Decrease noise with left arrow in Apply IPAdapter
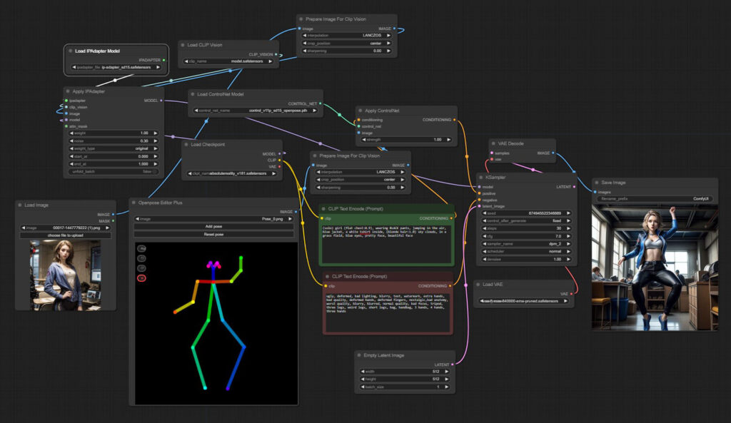Viewport: 731px width, 423px height. [x=71, y=141]
